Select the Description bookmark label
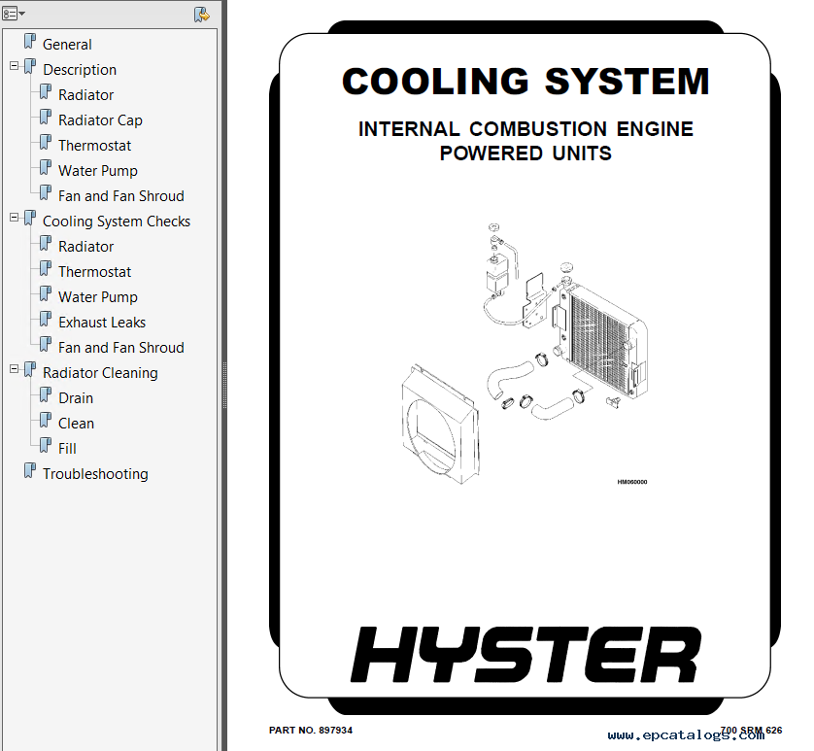This screenshot has height=751, width=814. point(80,70)
